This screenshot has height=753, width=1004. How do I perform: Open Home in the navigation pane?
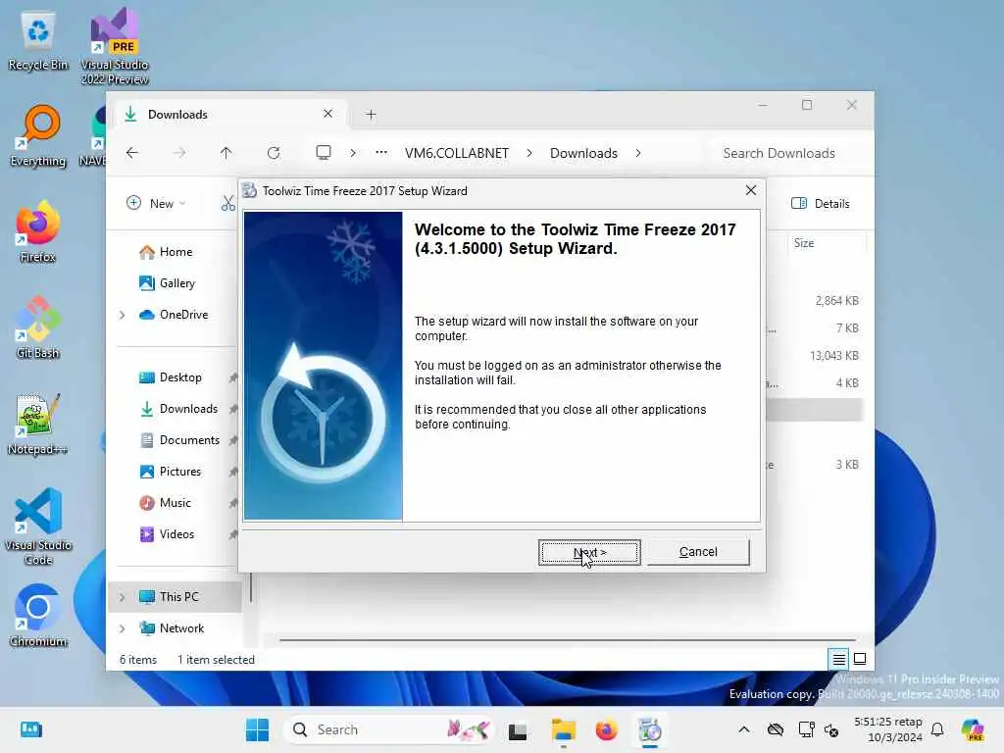(176, 252)
